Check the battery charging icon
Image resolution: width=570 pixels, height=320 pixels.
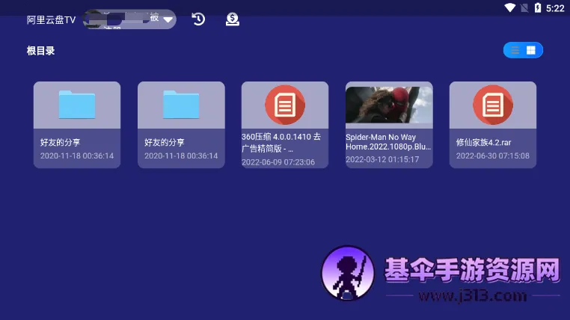[538, 7]
